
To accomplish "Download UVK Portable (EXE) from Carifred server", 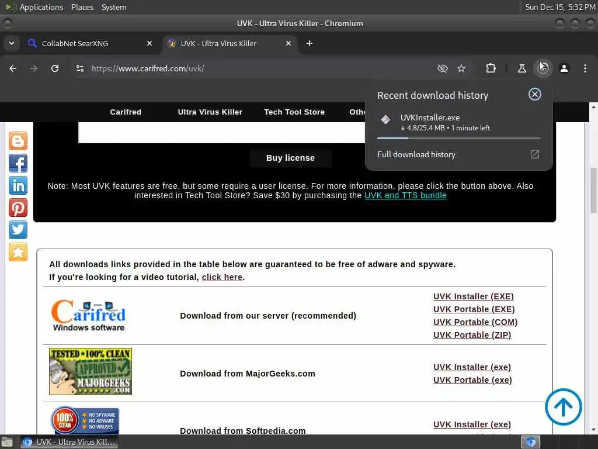I will (x=474, y=309).
